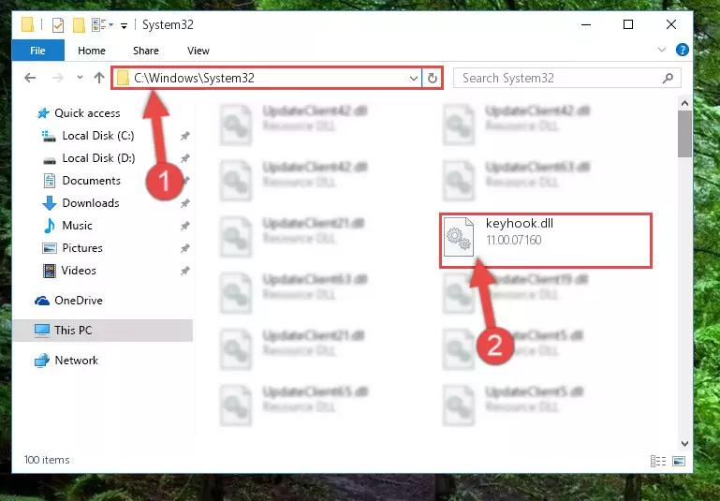Maximize the System32 window
Image resolution: width=720 pixels, height=501 pixels.
[628, 24]
